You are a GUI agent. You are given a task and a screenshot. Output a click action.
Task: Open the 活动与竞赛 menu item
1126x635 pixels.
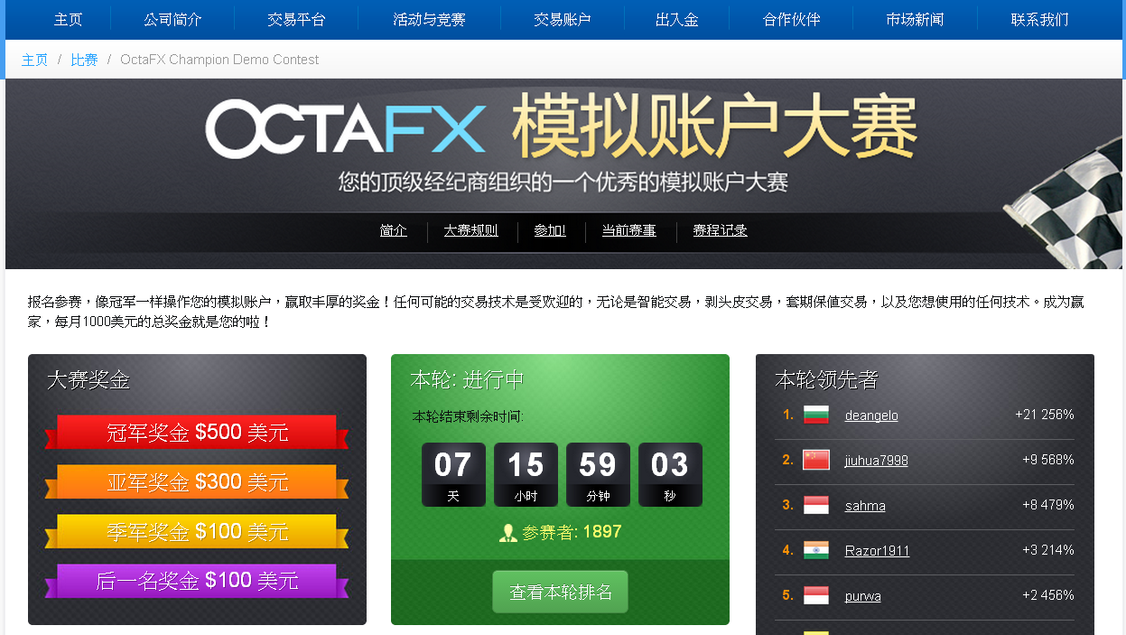429,19
